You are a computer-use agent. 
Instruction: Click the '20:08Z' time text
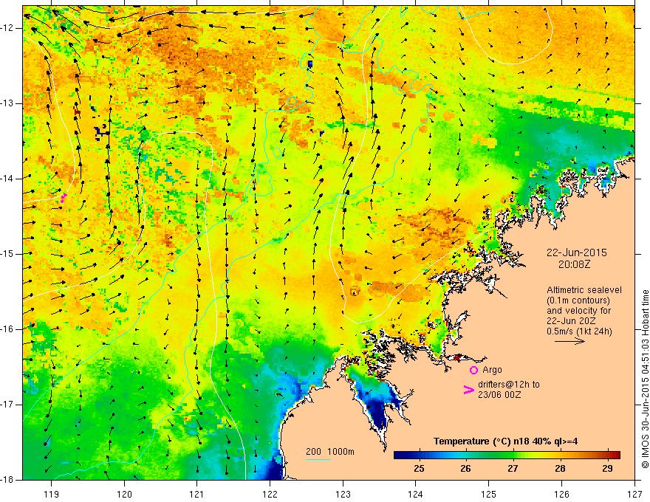(574, 264)
